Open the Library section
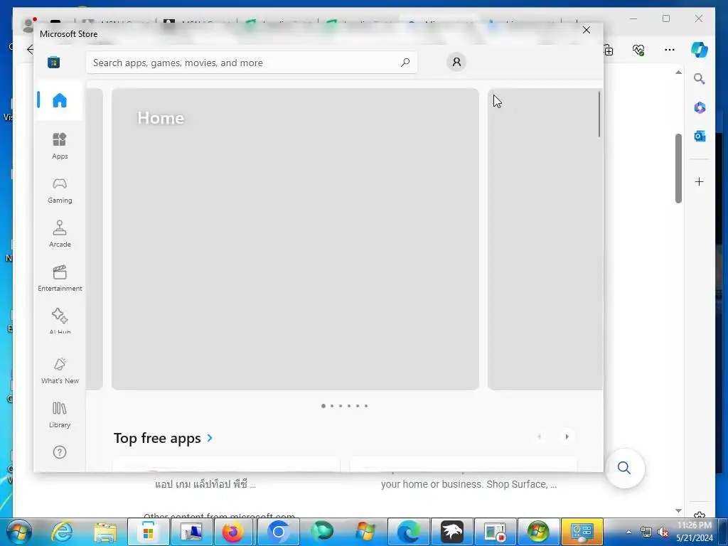This screenshot has width=728, height=546. 60,414
